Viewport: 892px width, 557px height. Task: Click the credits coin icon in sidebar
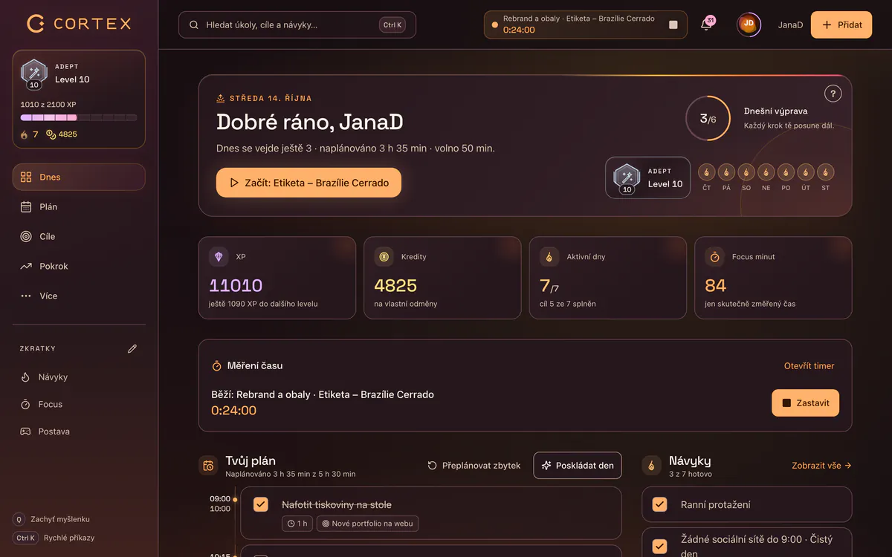51,134
